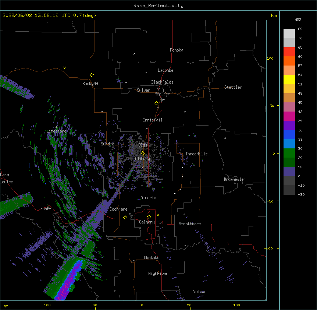Viewport: 317px width, 310px height.
Task: Click the Stettler city label
Action: [x=233, y=87]
